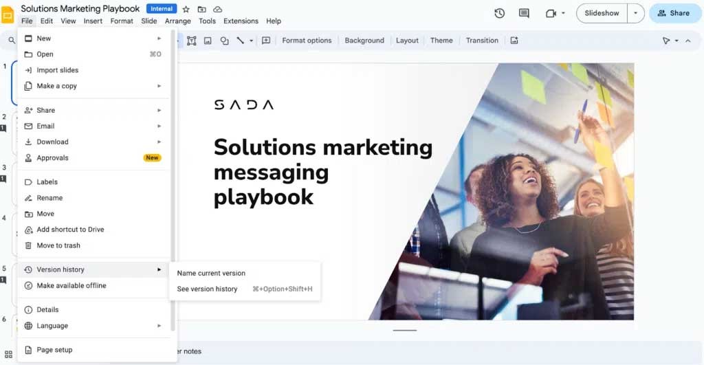Star the Solutions Marketing Playbook document

(186, 10)
